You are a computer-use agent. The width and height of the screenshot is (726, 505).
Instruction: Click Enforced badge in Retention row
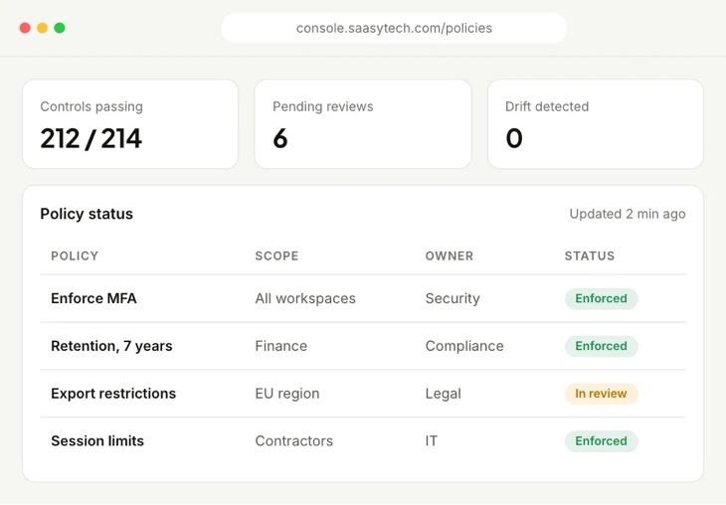[601, 346]
